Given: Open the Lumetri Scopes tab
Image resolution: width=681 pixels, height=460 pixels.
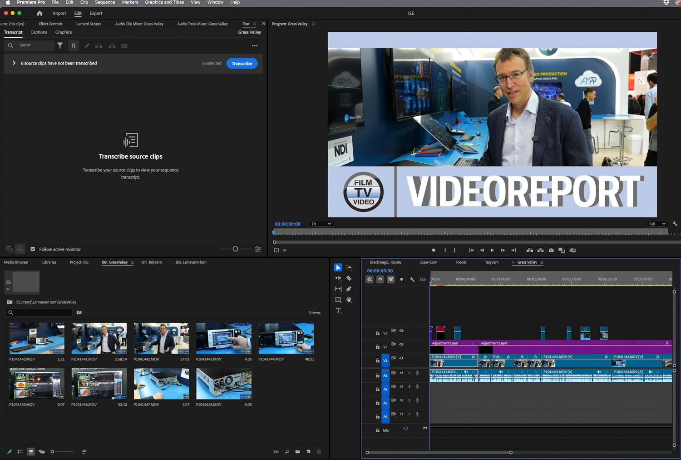Looking at the screenshot, I should (89, 24).
